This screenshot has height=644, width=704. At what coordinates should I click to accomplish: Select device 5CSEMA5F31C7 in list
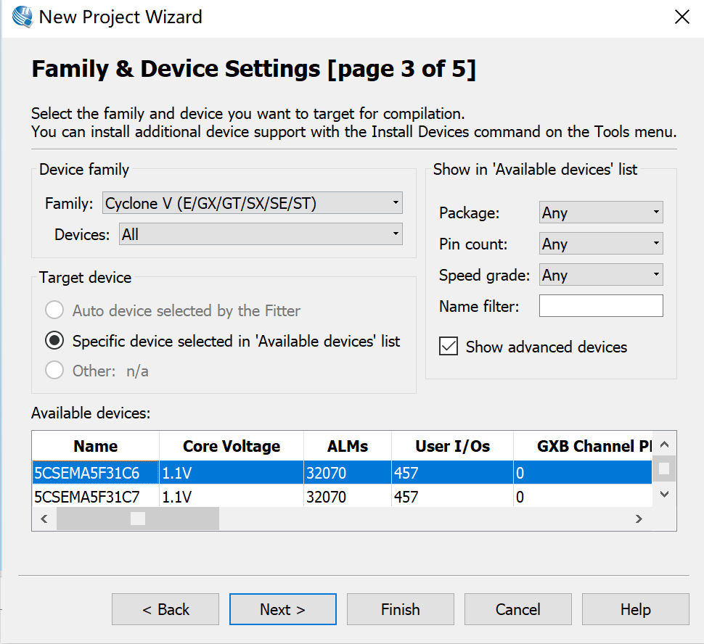point(87,498)
